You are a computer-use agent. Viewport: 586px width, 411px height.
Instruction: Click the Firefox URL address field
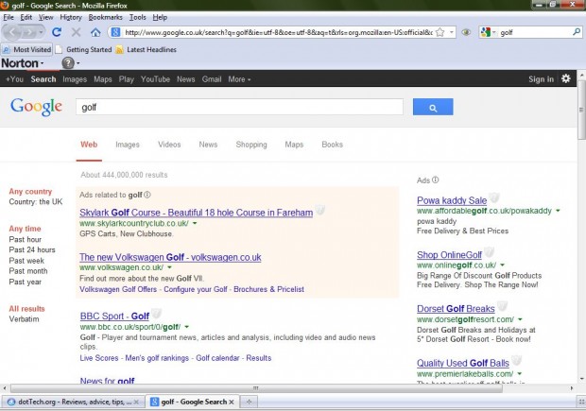tap(278, 32)
